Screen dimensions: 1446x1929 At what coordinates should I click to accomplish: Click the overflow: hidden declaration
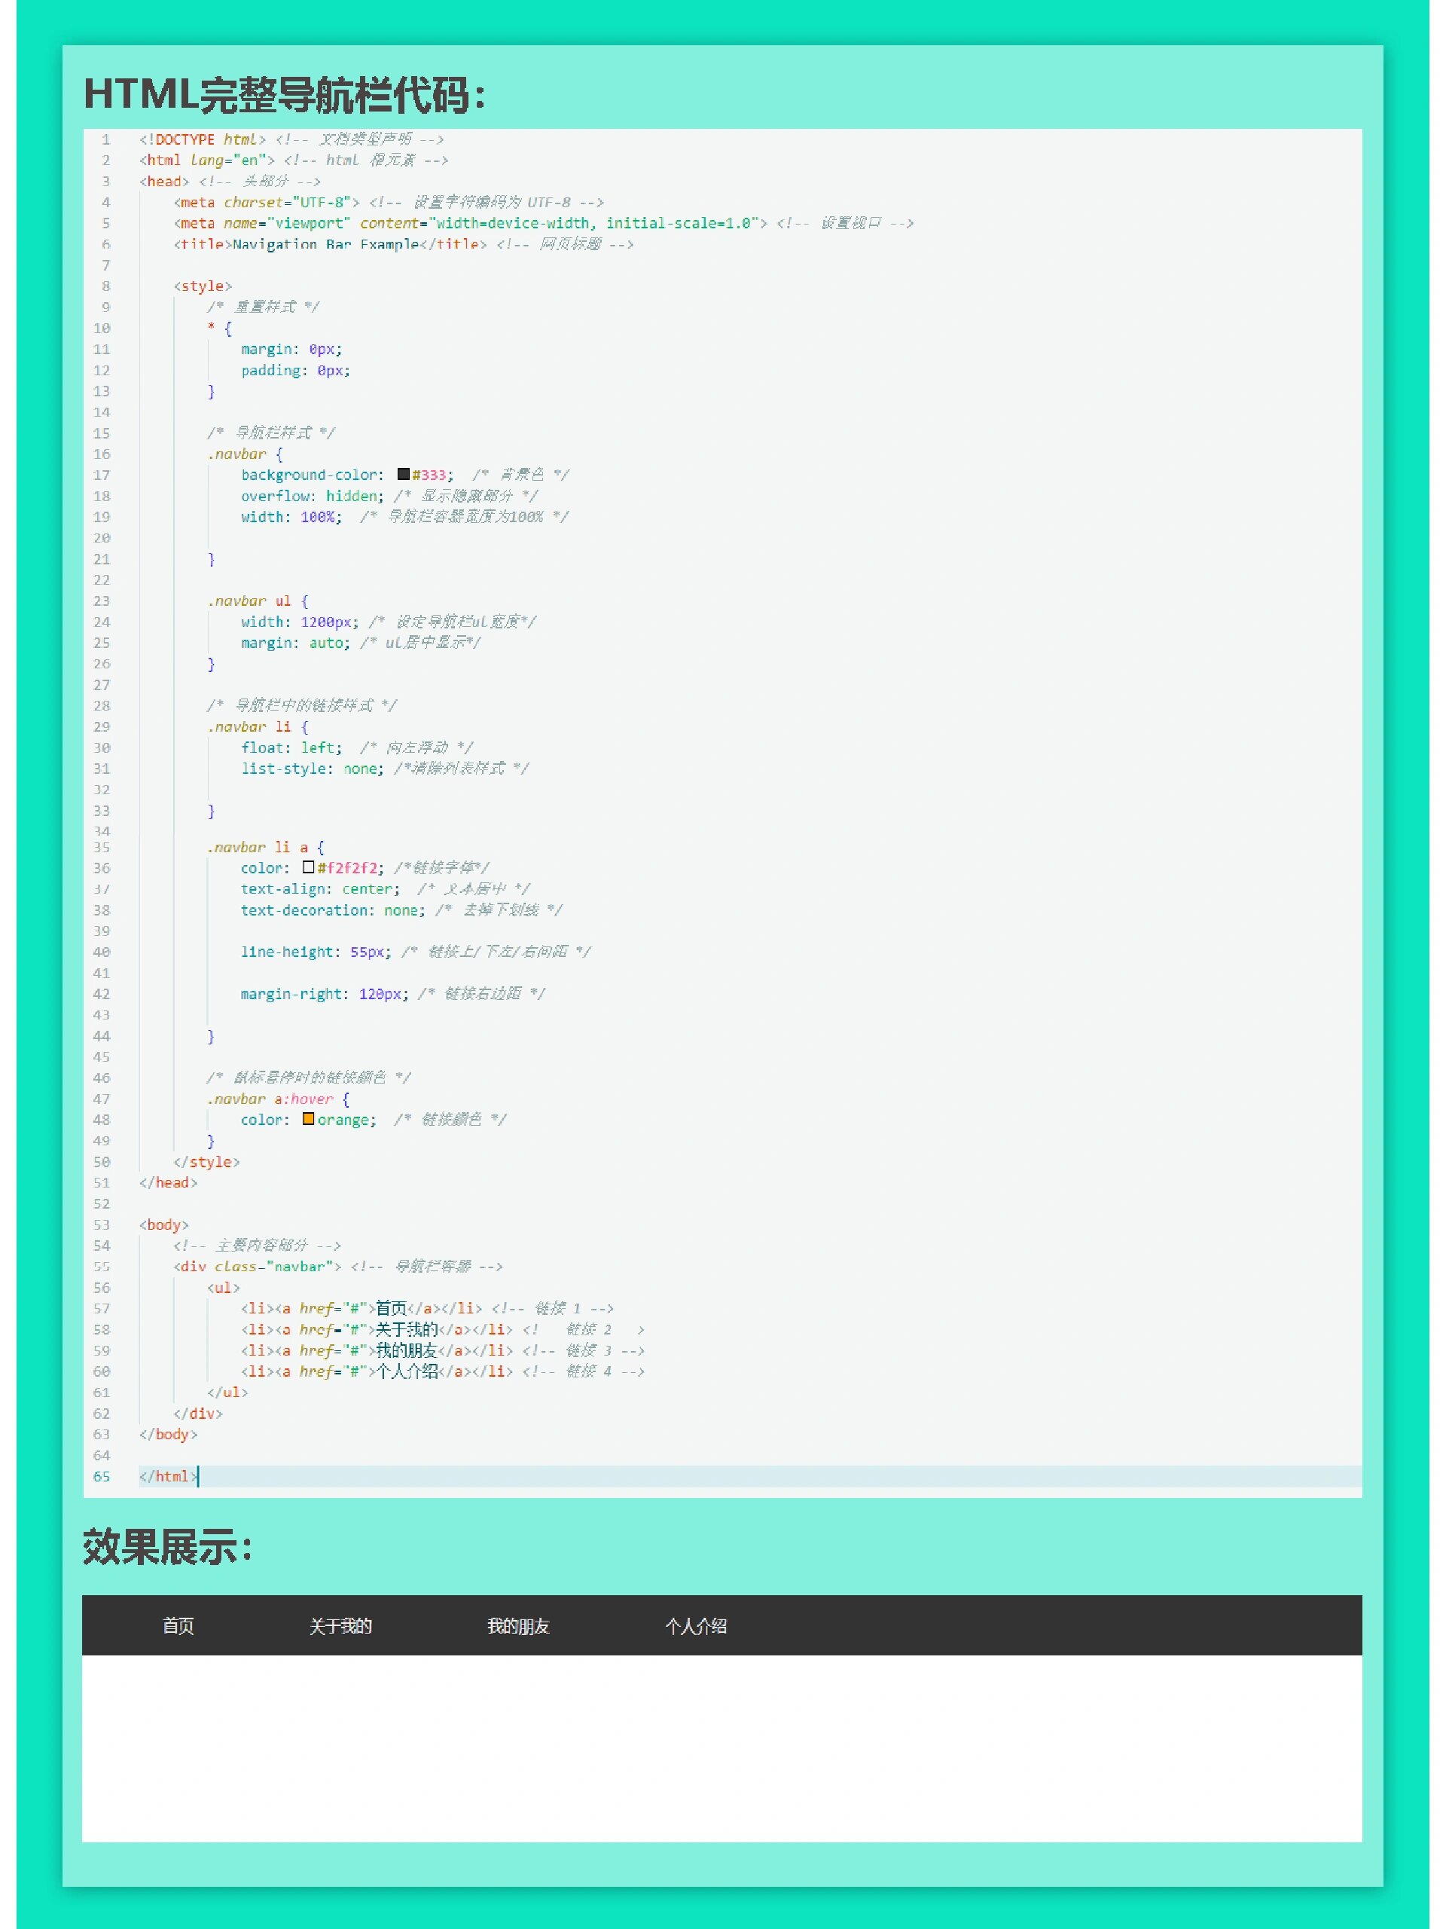coord(312,497)
